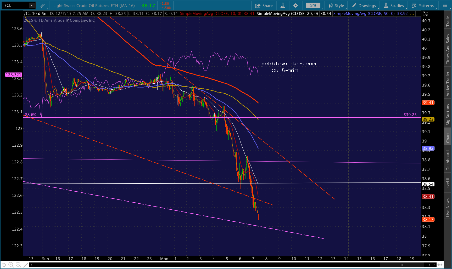This screenshot has height=269, width=452.
Task: Click the 123.321 magenta left axis bubble
Action: [14, 75]
